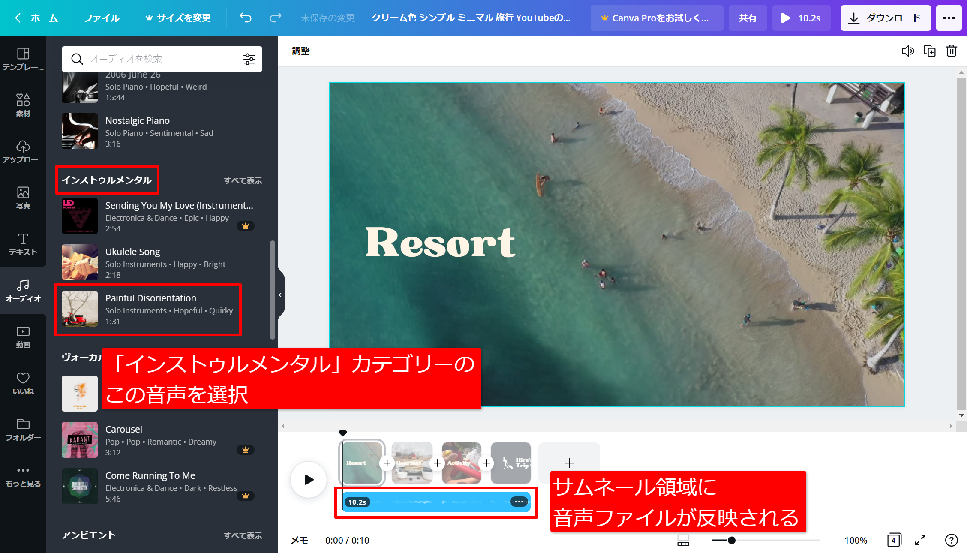Select the Trip page thumbnail
This screenshot has height=553, width=967.
click(x=511, y=463)
